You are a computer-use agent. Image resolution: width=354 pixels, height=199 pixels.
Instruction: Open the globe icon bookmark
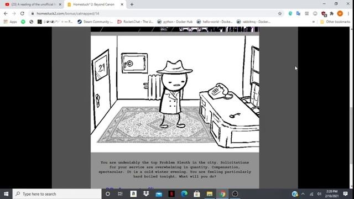click(32, 22)
